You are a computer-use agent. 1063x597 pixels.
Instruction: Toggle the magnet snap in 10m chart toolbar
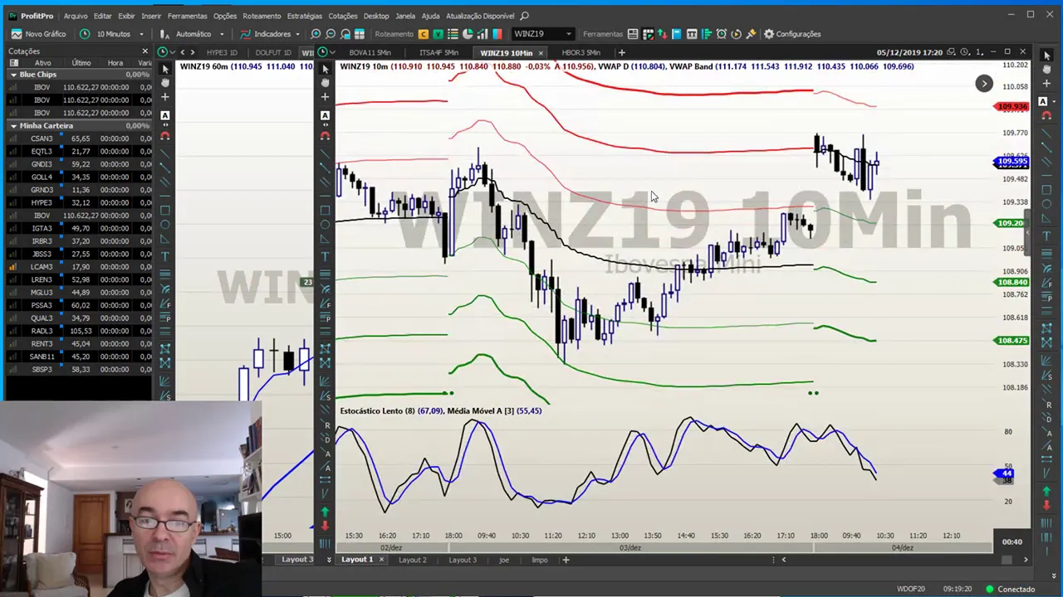coord(325,135)
